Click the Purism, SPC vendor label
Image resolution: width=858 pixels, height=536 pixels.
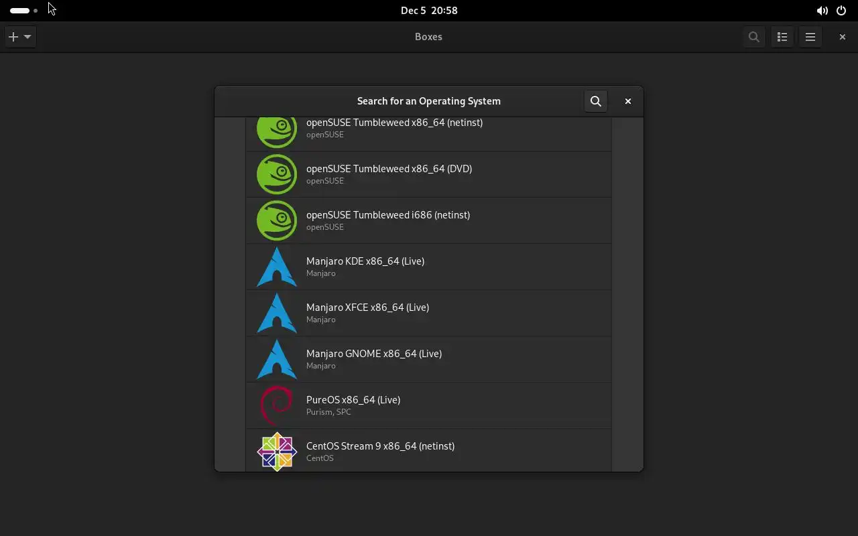click(328, 412)
